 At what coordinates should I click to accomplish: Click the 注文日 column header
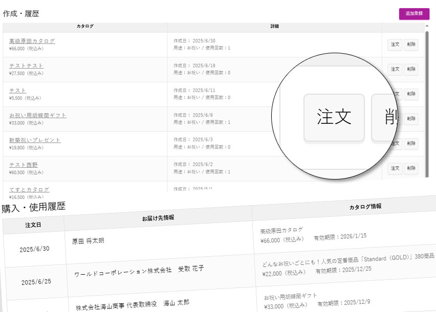point(34,225)
